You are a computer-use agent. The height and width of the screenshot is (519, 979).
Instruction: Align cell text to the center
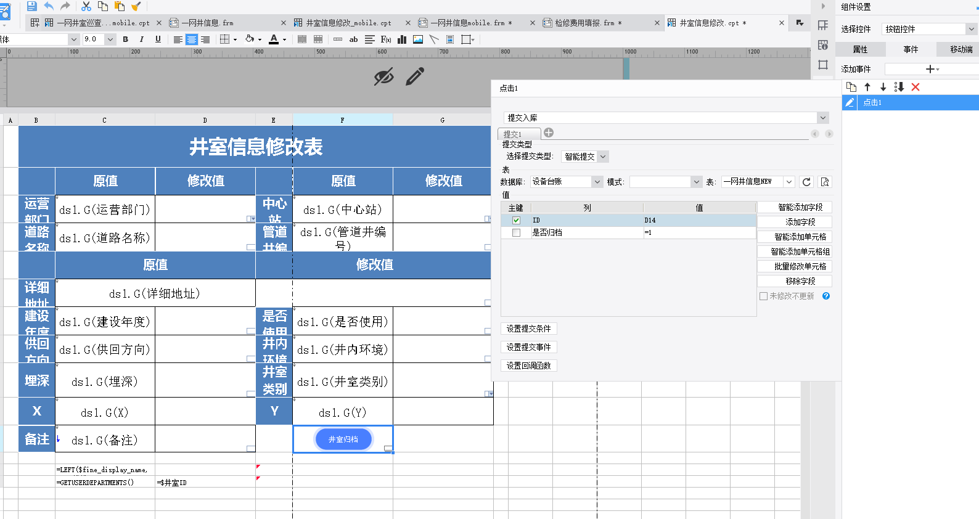(192, 39)
